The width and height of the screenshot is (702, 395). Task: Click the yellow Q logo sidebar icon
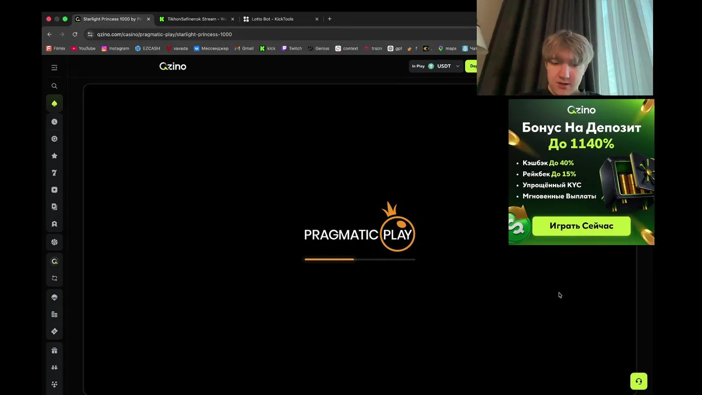54,261
